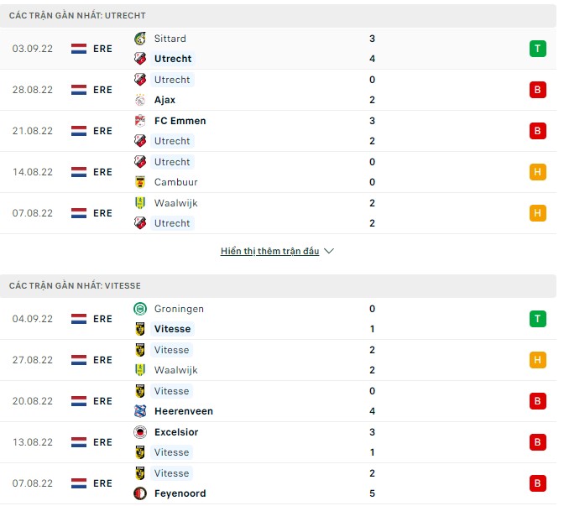Click the Heerenveen team crest
564x506 pixels.
pyautogui.click(x=140, y=411)
